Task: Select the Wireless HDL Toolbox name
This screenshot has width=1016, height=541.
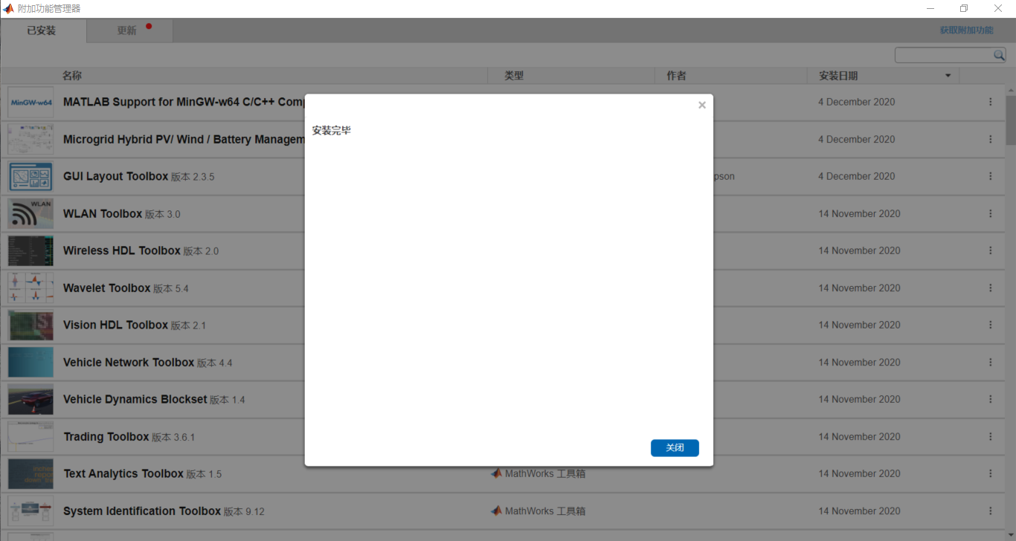Action: [x=122, y=250]
